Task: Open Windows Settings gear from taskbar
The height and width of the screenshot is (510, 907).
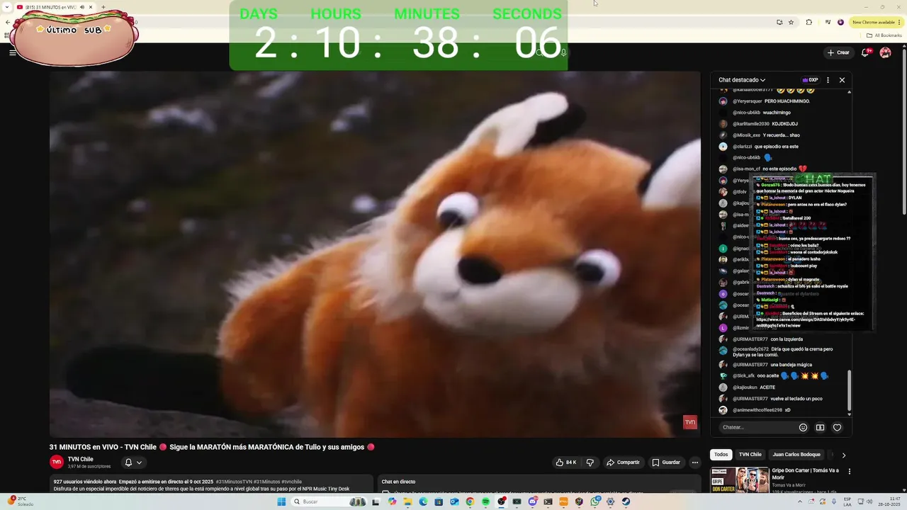Action: (610, 501)
